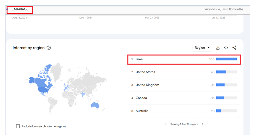Click the Dec 1, 2024 axis label
261x137 pixels.
pyautogui.click(x=86, y=18)
